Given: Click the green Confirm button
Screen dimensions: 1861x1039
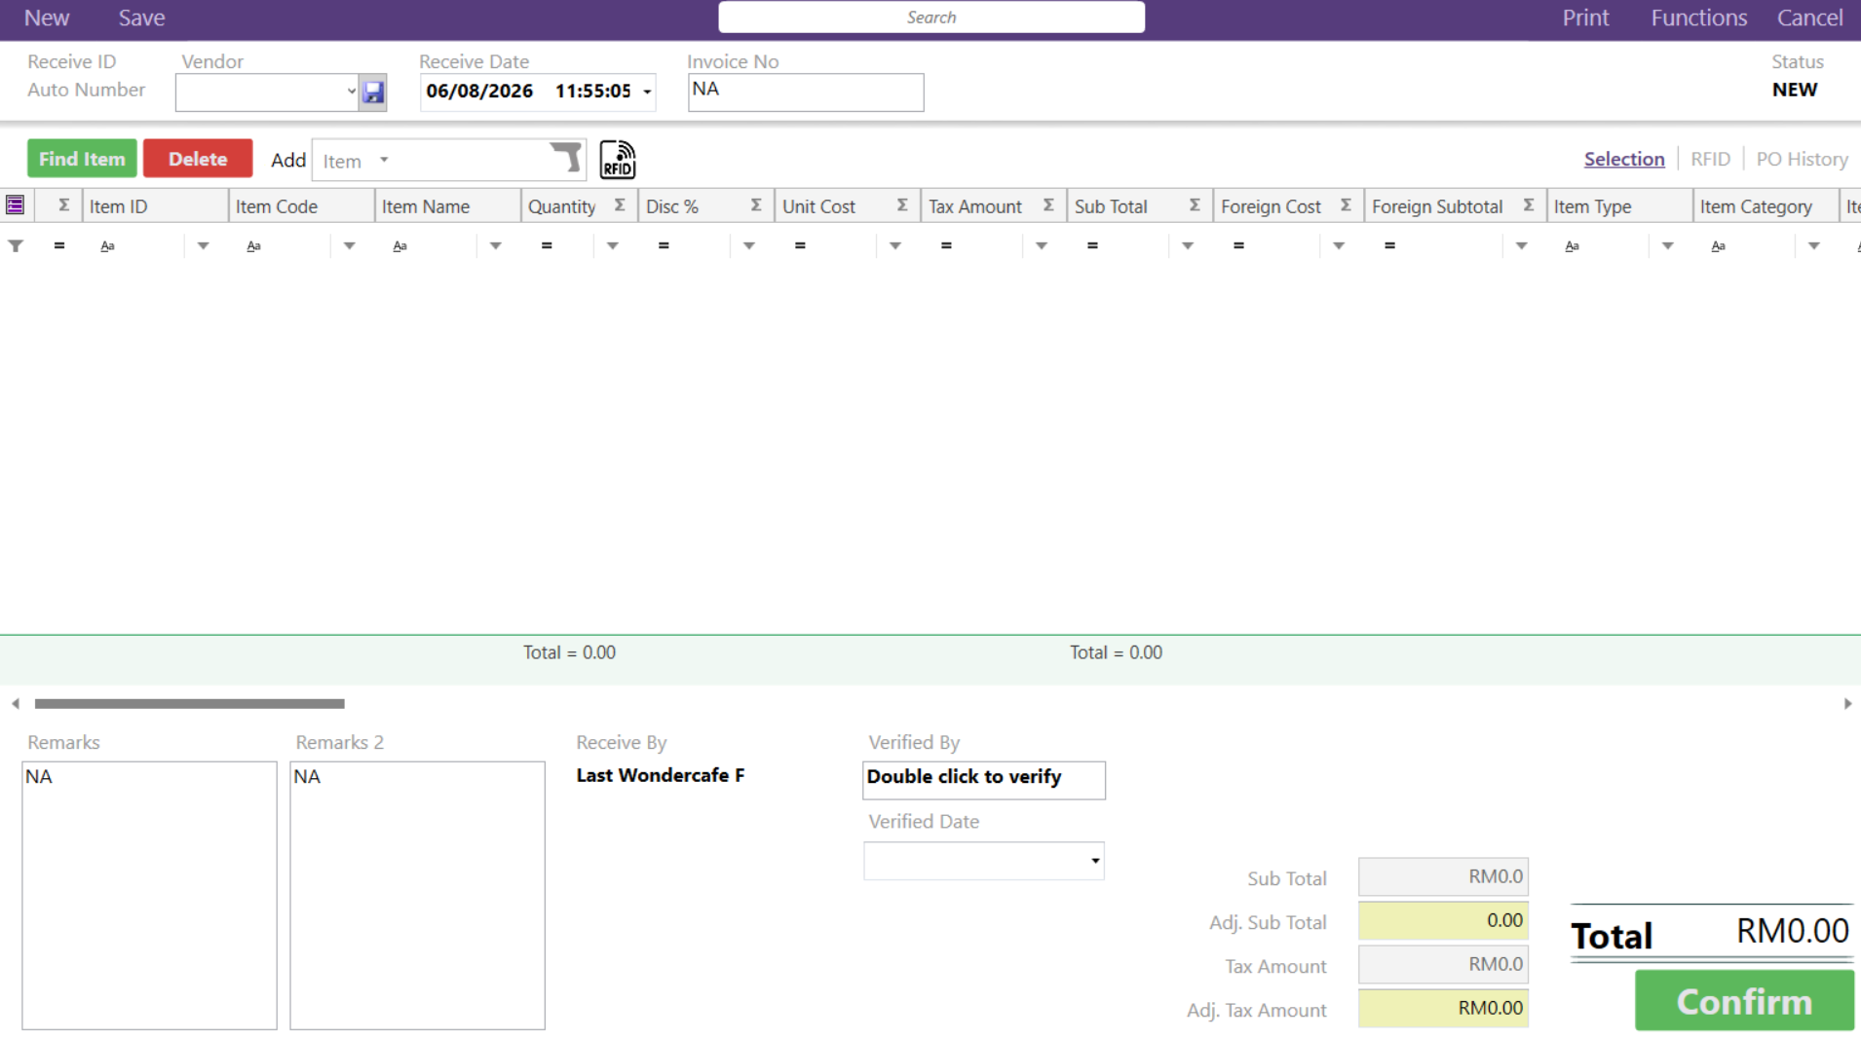Looking at the screenshot, I should click(x=1744, y=1001).
